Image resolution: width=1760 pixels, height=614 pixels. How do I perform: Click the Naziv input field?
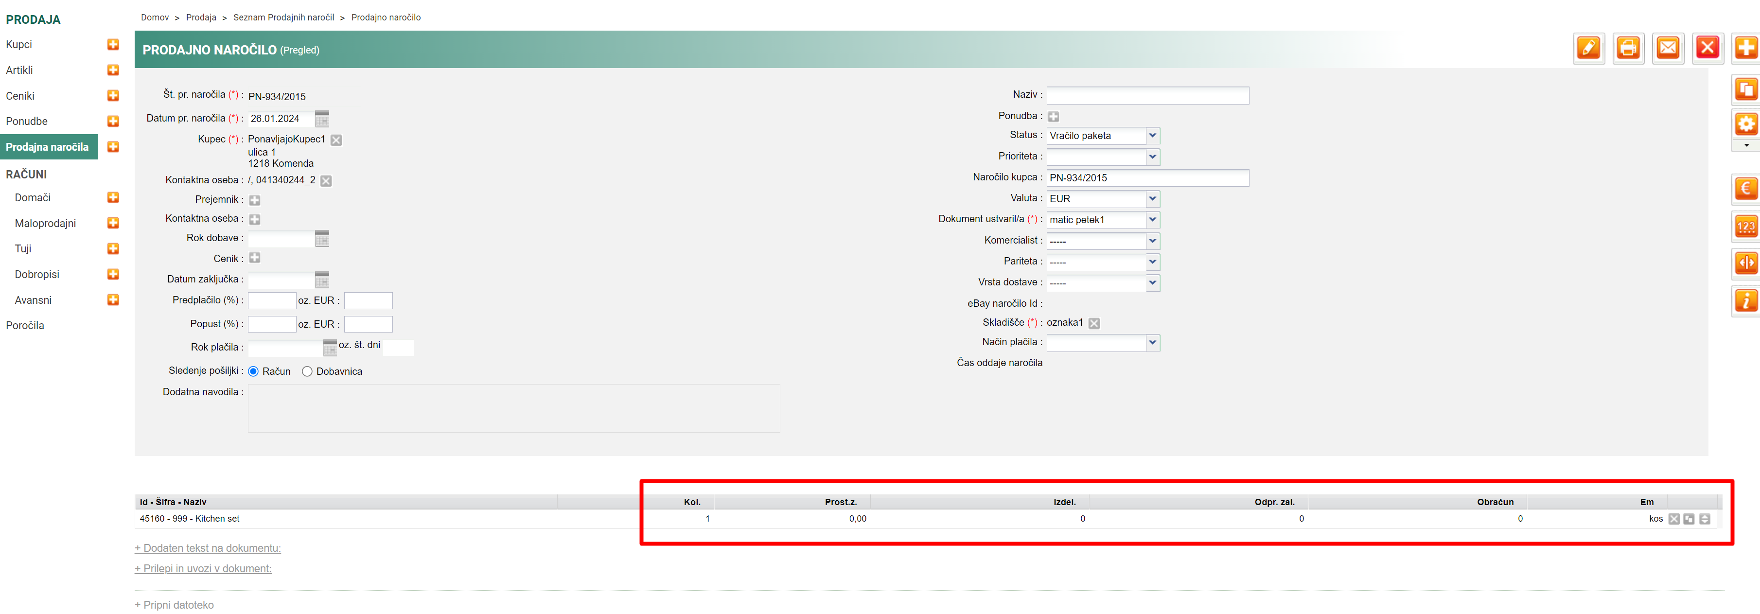(1147, 96)
